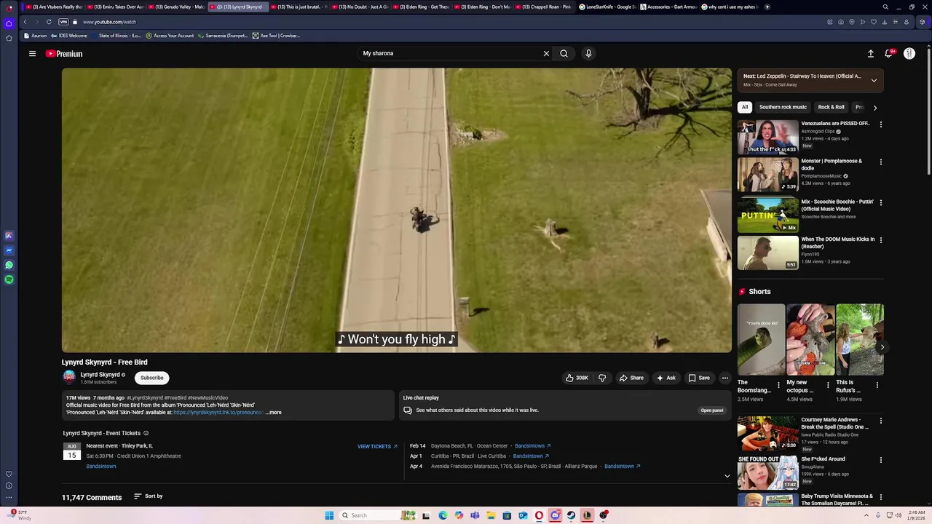Select the All filter chip

744,107
